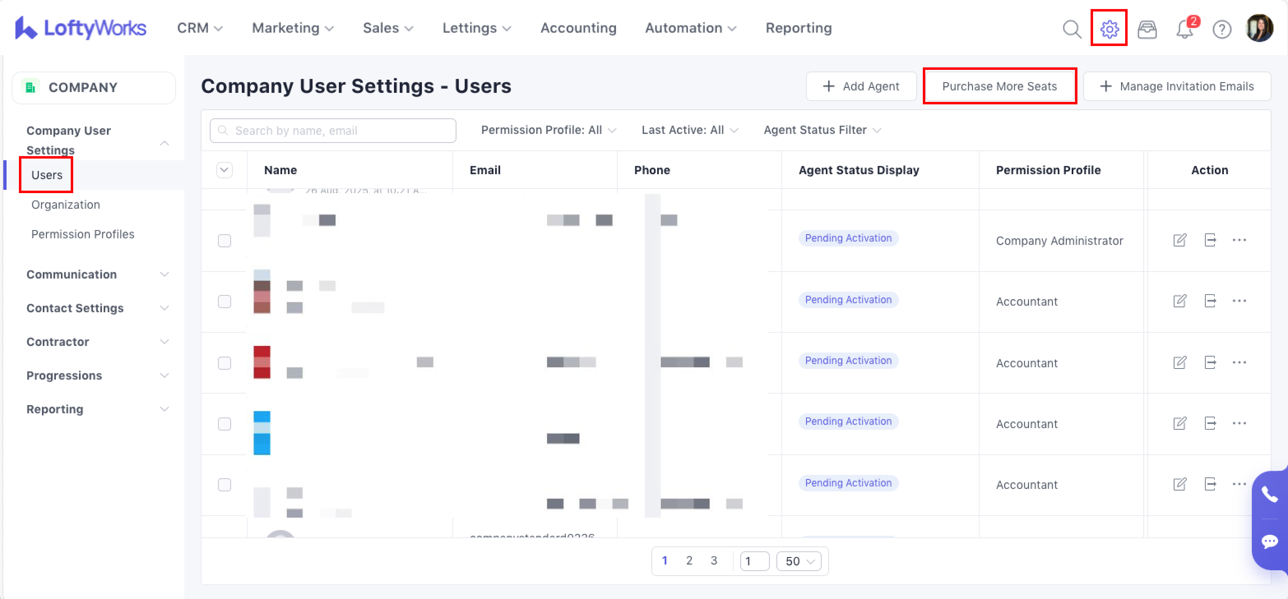Open the floating chat bubble icon
1288x599 pixels.
(x=1269, y=541)
